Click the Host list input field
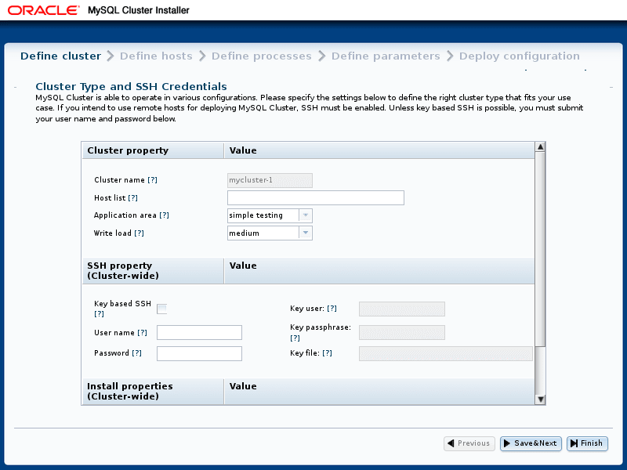The image size is (627, 470). click(x=316, y=198)
